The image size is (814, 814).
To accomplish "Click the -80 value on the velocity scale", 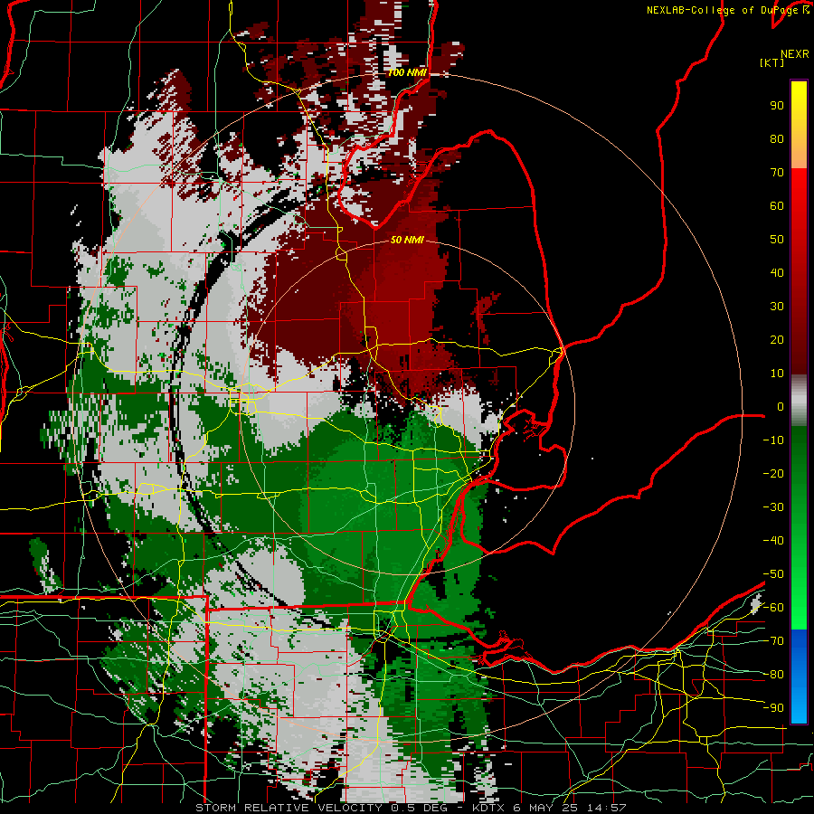I will [773, 675].
